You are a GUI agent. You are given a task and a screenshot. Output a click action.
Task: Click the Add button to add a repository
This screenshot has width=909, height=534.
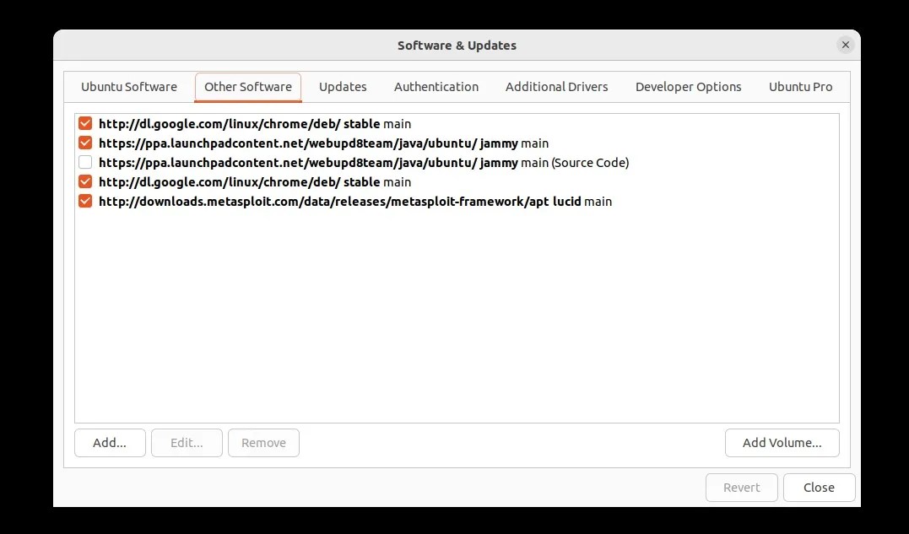point(110,442)
